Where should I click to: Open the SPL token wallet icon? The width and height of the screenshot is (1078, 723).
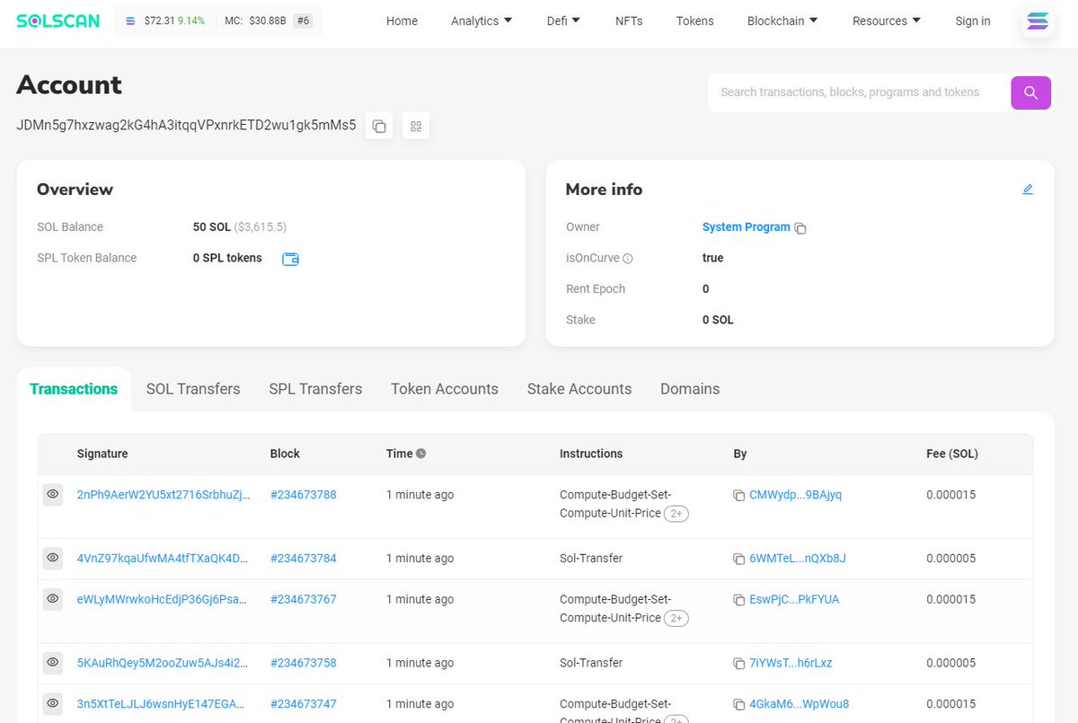pos(290,259)
